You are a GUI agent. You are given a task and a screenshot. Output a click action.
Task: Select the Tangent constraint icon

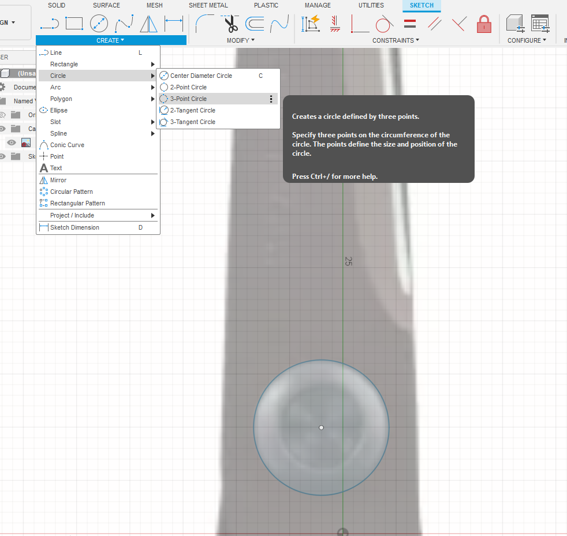[384, 24]
